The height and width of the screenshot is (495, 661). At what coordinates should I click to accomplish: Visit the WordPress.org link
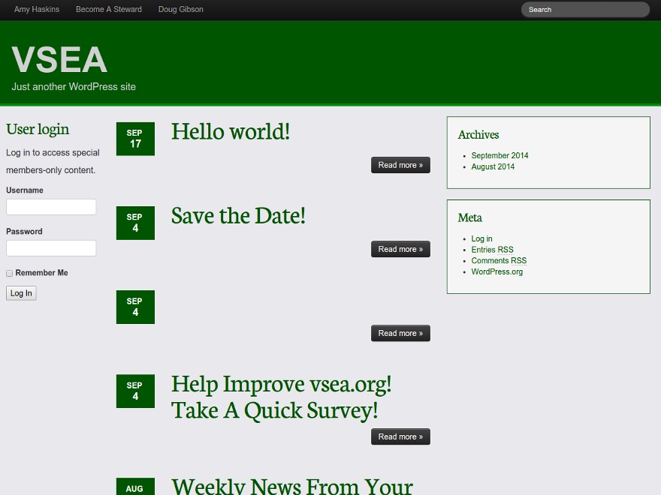[497, 271]
